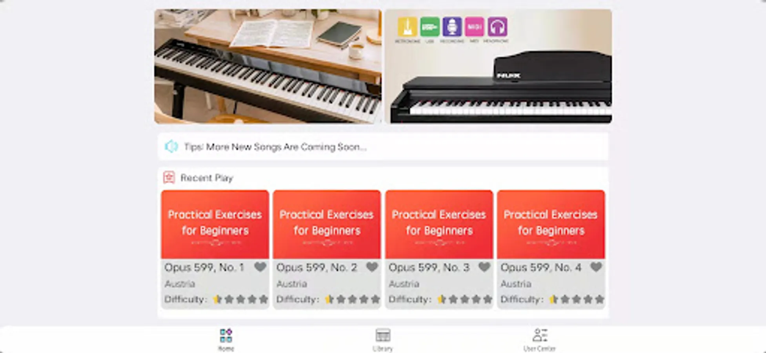Viewport: 766px width, 353px height.
Task: Click the Opus 599, No. 3 title text
Action: (429, 267)
